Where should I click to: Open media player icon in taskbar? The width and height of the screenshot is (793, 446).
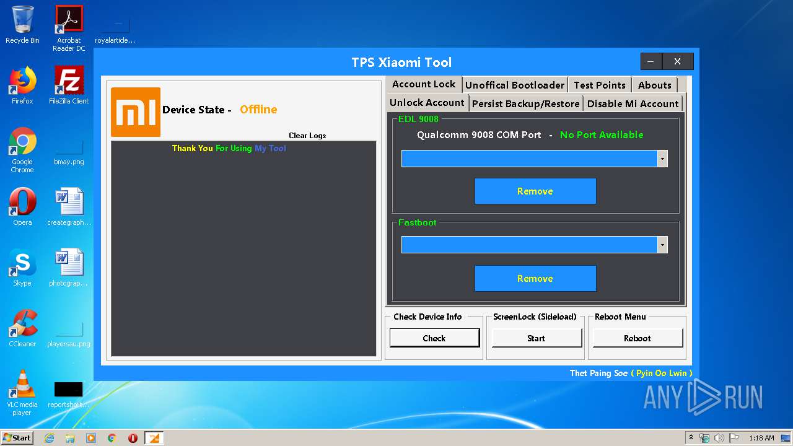click(x=91, y=438)
